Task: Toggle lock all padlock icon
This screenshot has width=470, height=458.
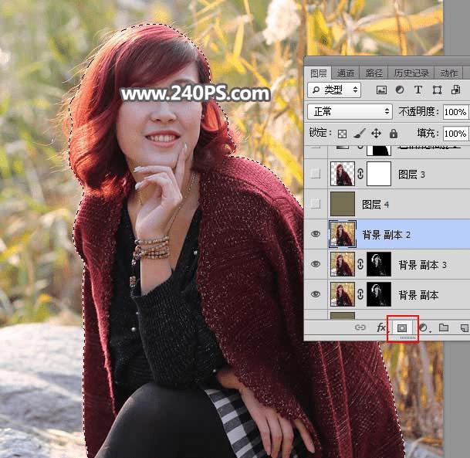Action: click(394, 134)
